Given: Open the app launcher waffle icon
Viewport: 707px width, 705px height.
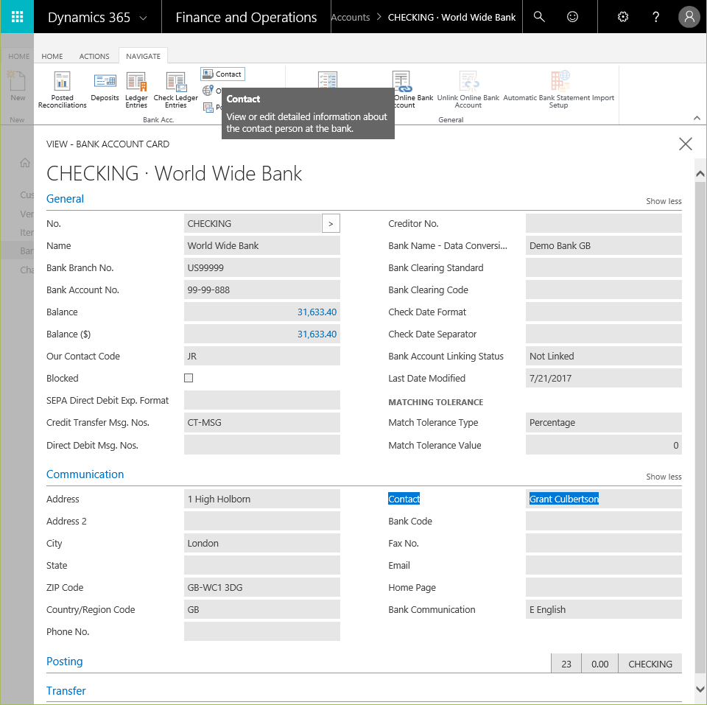Looking at the screenshot, I should 17,17.
